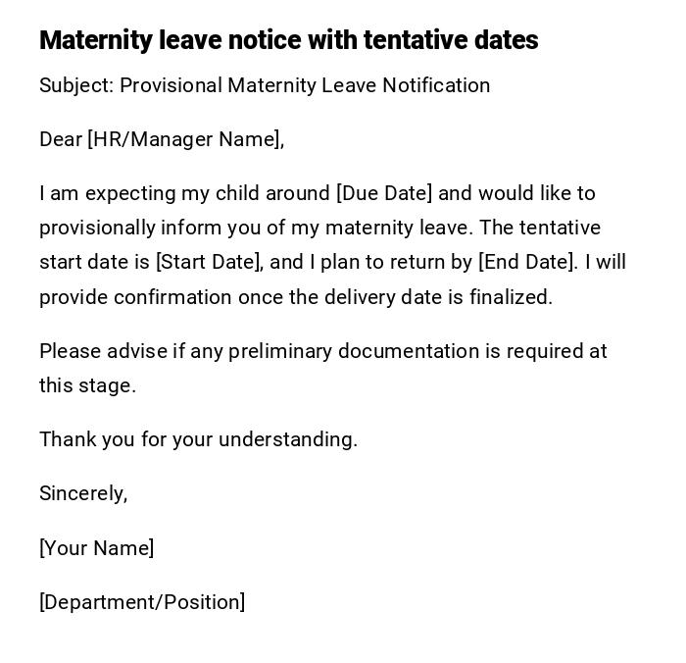Select the [Start Date] placeholder
Screen dimensions: 686x663
tap(209, 262)
